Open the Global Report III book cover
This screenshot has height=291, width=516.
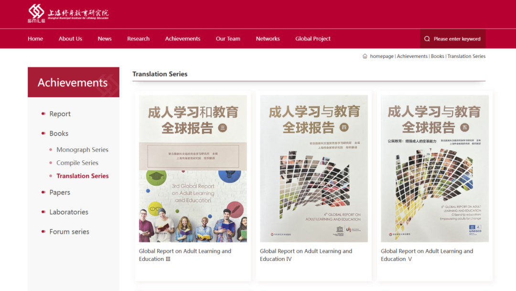(193, 168)
